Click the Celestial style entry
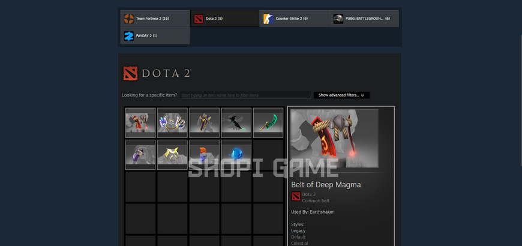The height and width of the screenshot is (246, 522). [x=299, y=244]
